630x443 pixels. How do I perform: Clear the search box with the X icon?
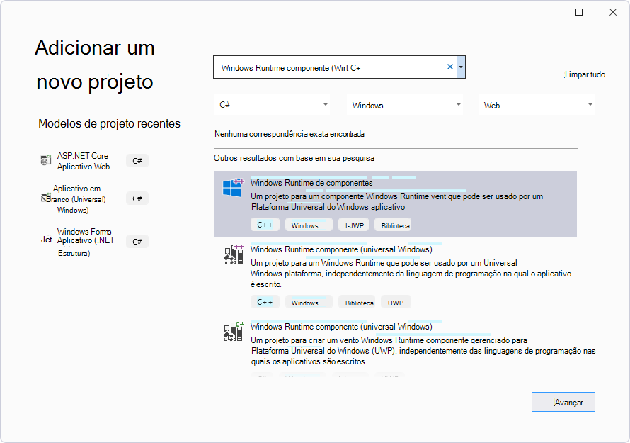(450, 67)
